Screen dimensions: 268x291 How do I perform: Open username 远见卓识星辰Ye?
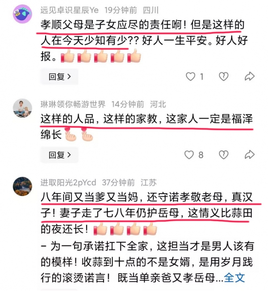pyautogui.click(x=70, y=10)
